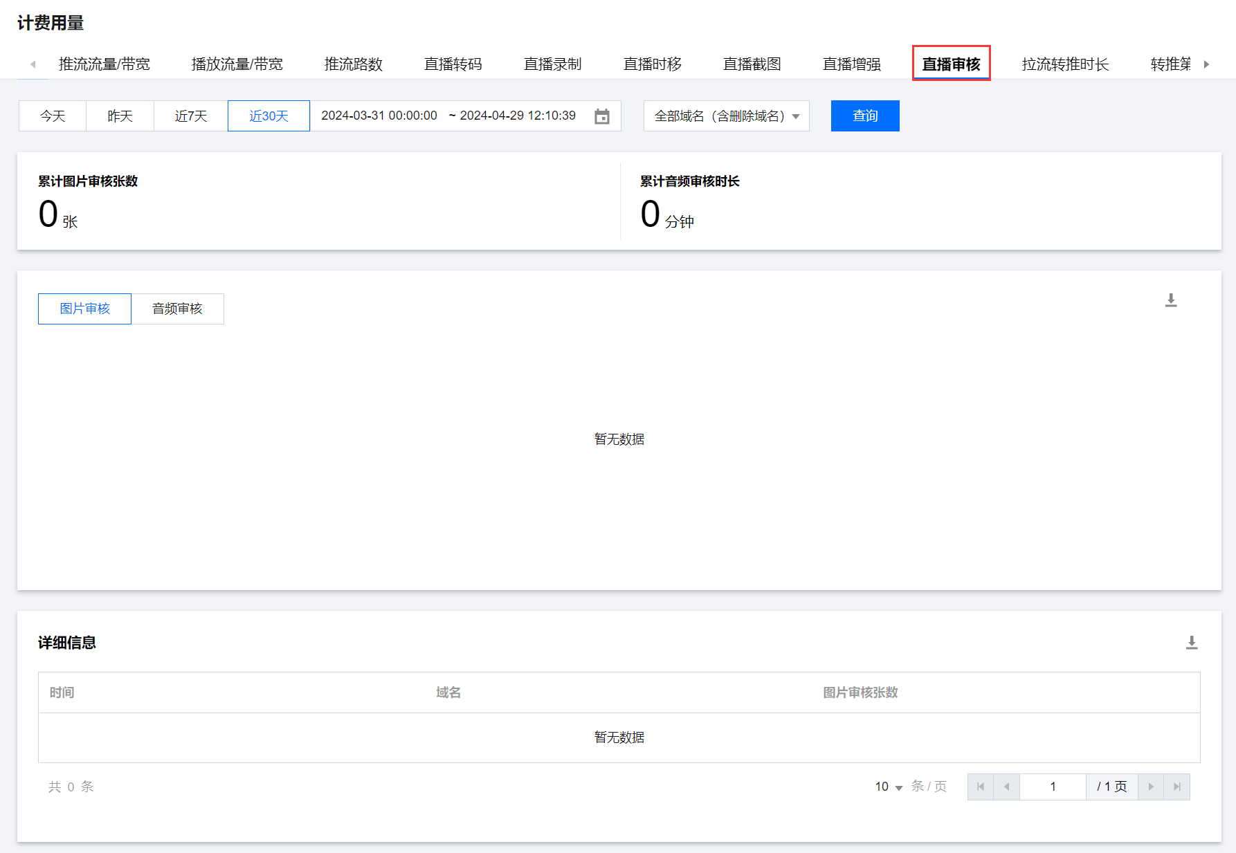This screenshot has height=853, width=1236.
Task: Expand the 10 条/页 page size selector
Action: (x=889, y=787)
